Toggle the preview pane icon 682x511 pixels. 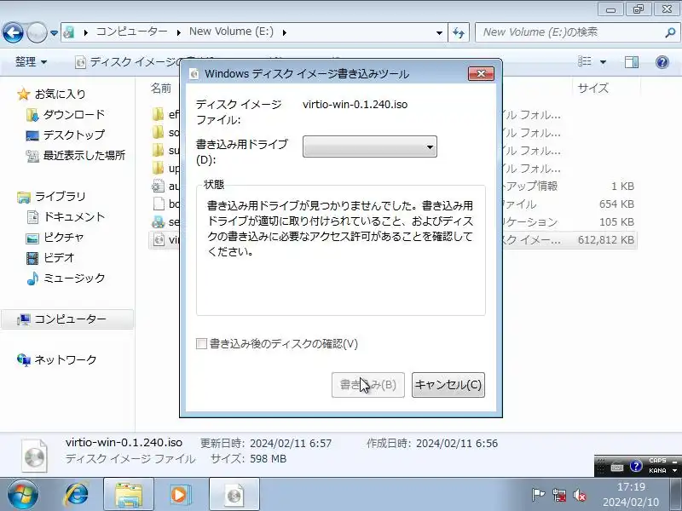(631, 62)
